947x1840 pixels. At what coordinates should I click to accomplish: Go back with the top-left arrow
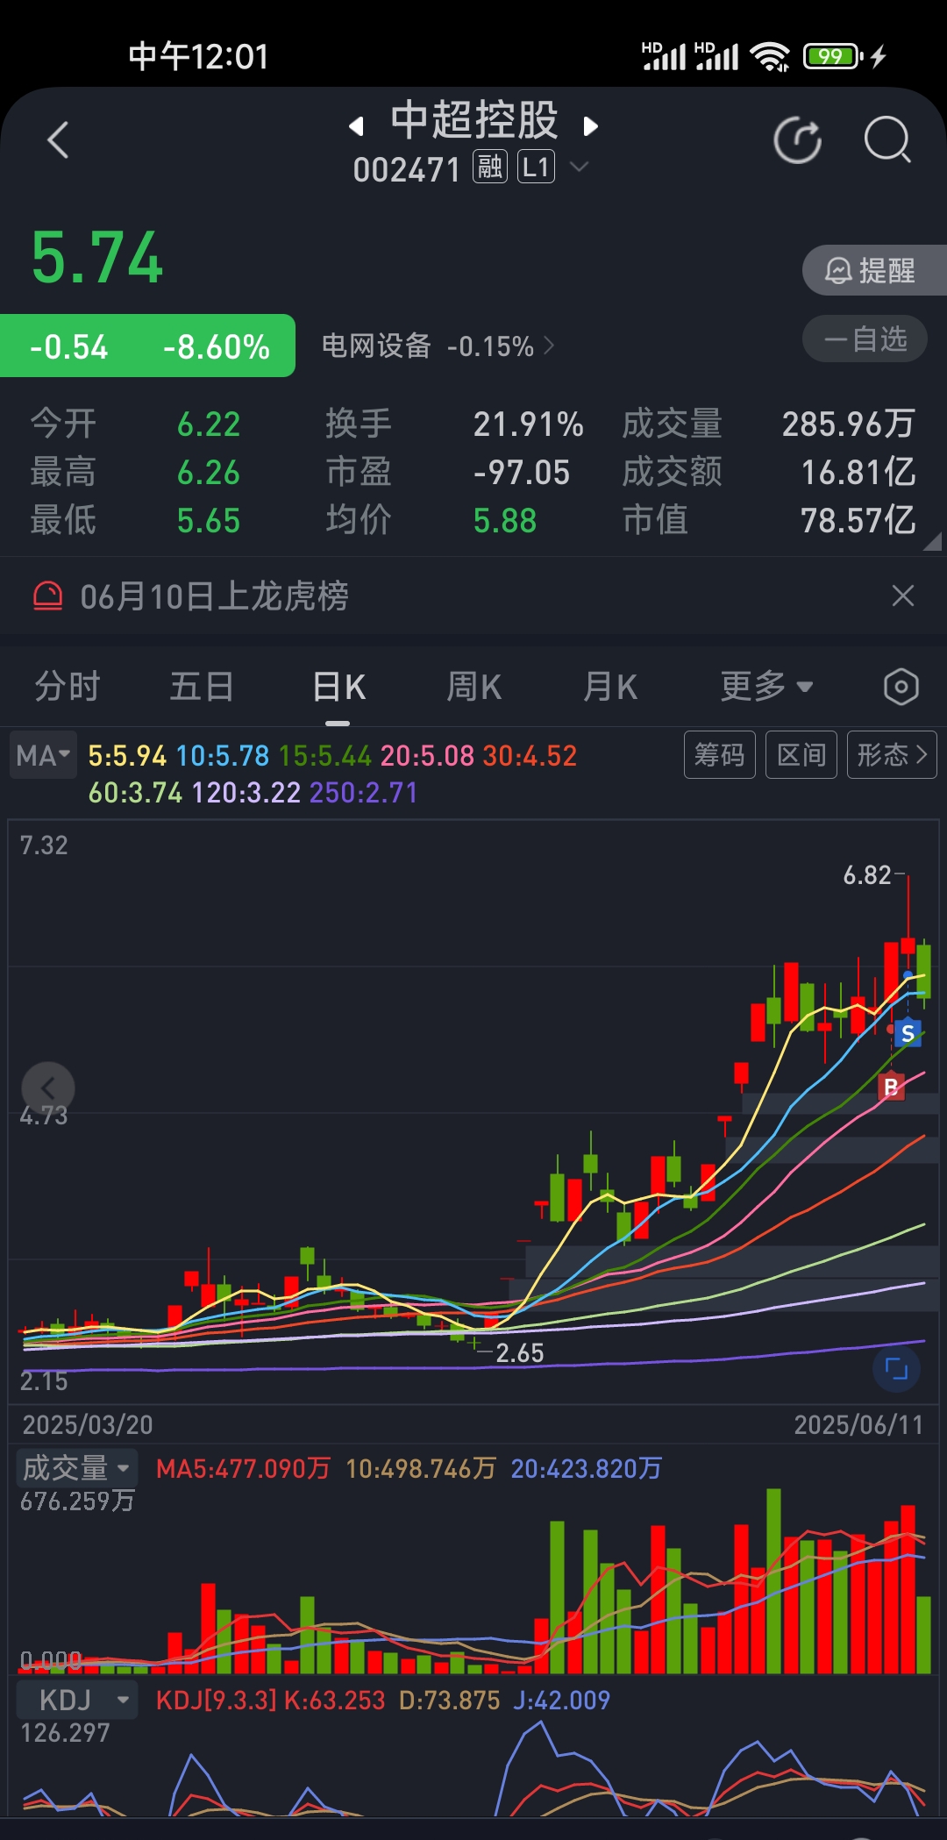point(58,140)
